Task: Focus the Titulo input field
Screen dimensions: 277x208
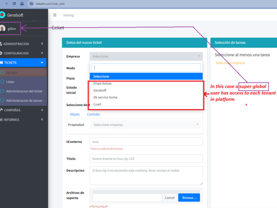Action: pos(146,159)
